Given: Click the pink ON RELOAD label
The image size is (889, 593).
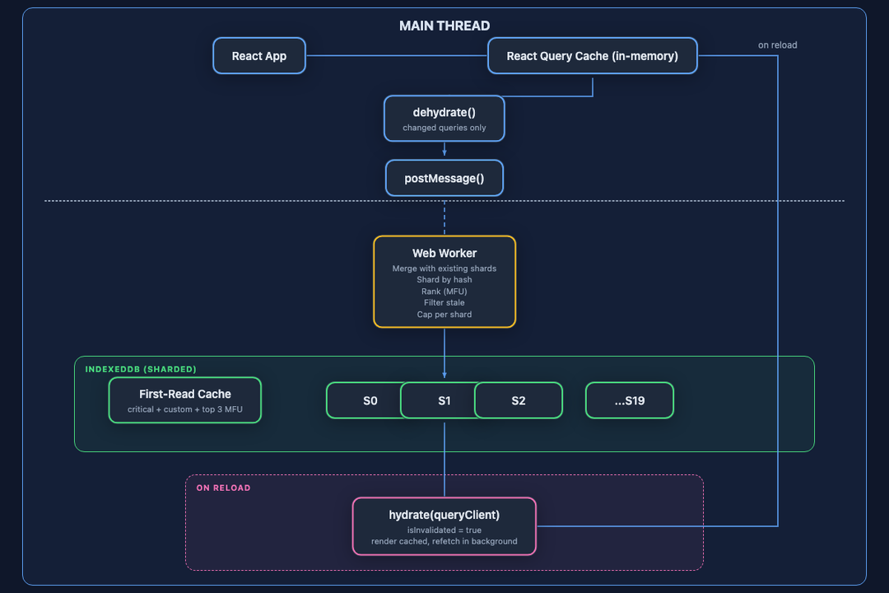Looking at the screenshot, I should [x=223, y=488].
